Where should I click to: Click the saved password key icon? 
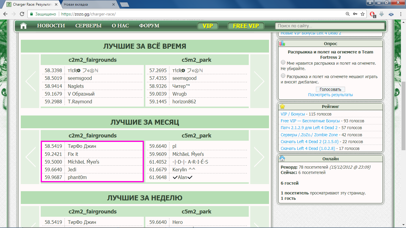click(355, 14)
